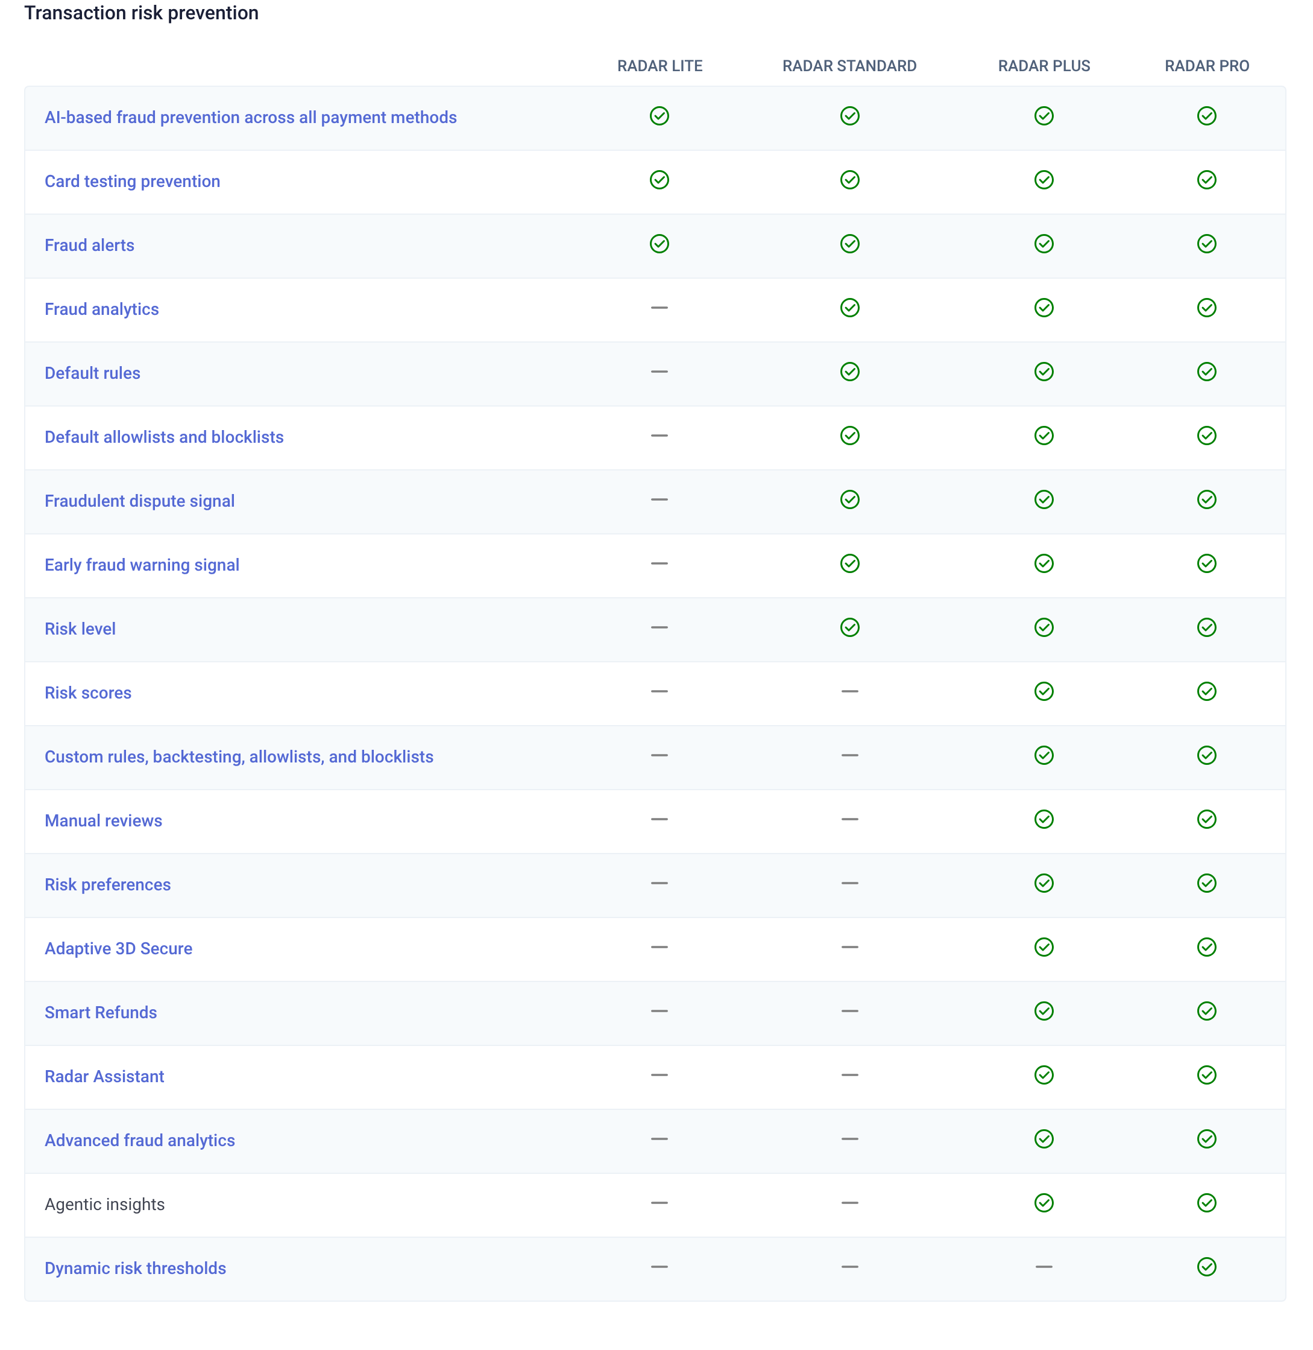Click Radar Plus checkmark for Smart Refunds

(1044, 1012)
